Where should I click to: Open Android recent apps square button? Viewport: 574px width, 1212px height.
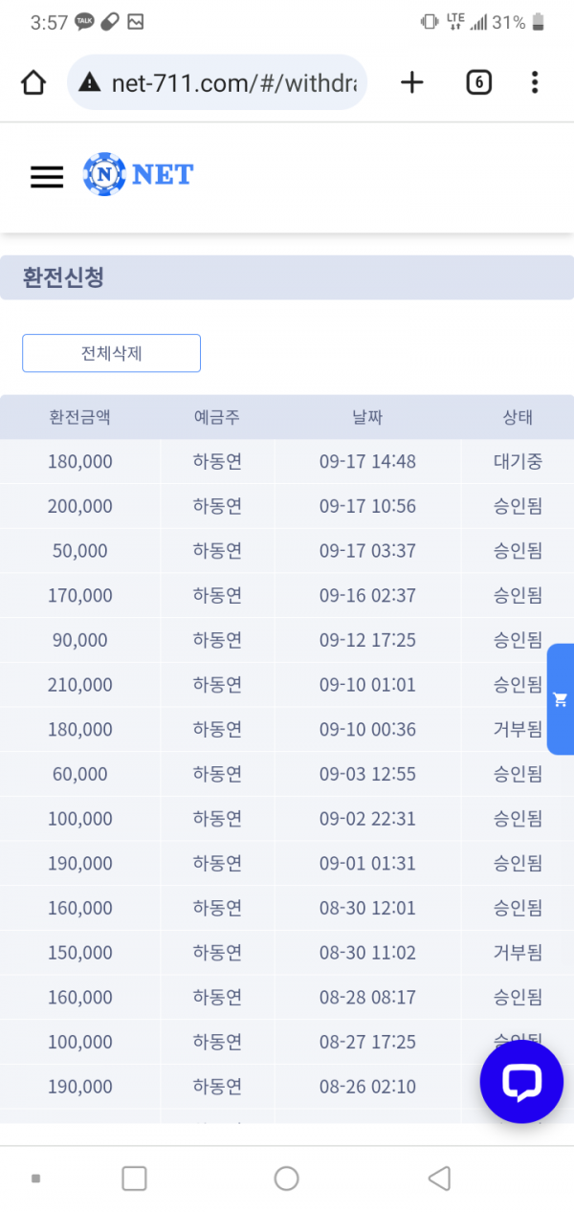click(134, 1179)
